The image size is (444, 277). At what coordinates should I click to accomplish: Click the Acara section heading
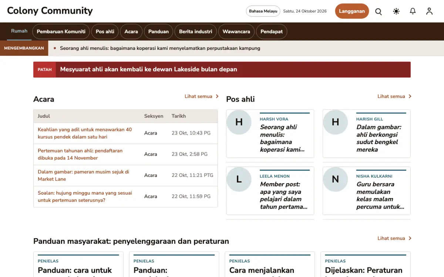pos(44,99)
